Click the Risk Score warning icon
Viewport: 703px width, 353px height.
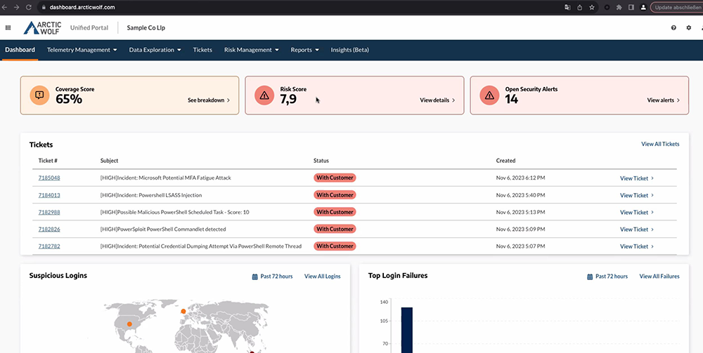point(264,95)
